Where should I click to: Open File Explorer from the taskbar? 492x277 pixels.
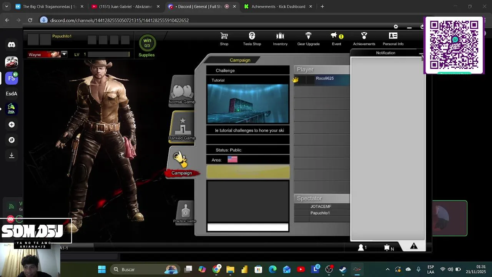click(230, 269)
